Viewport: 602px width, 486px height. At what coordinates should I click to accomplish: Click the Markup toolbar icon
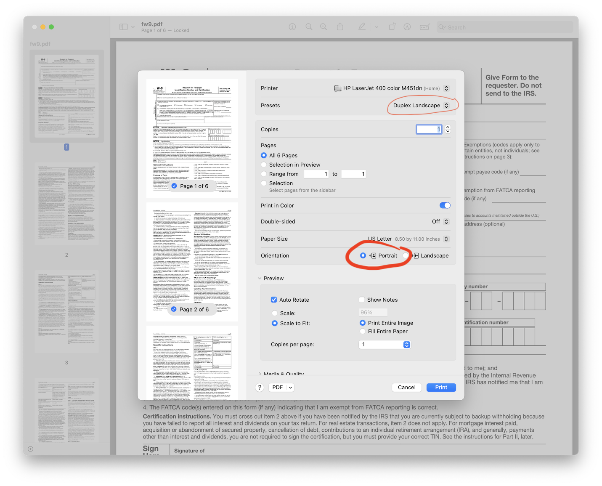click(407, 27)
